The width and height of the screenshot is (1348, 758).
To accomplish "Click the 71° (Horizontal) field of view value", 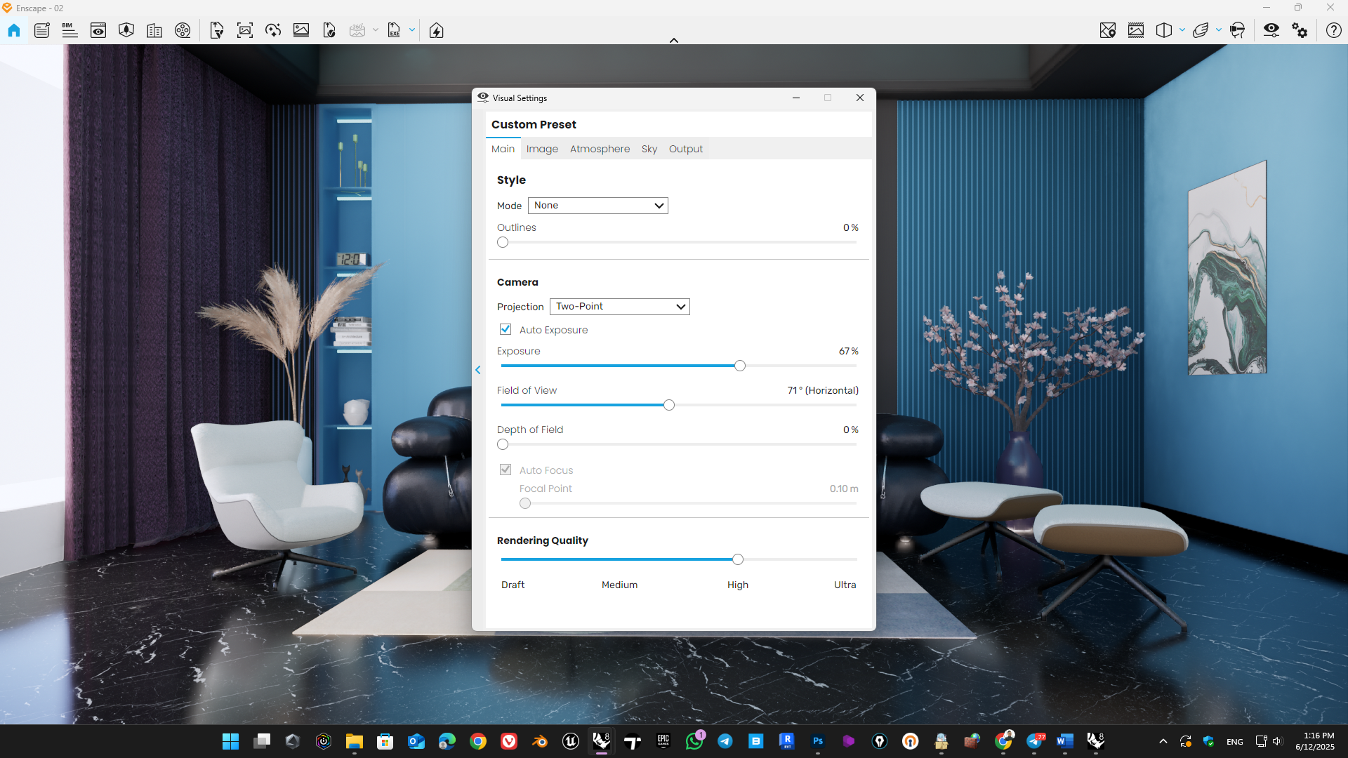I will [x=823, y=390].
